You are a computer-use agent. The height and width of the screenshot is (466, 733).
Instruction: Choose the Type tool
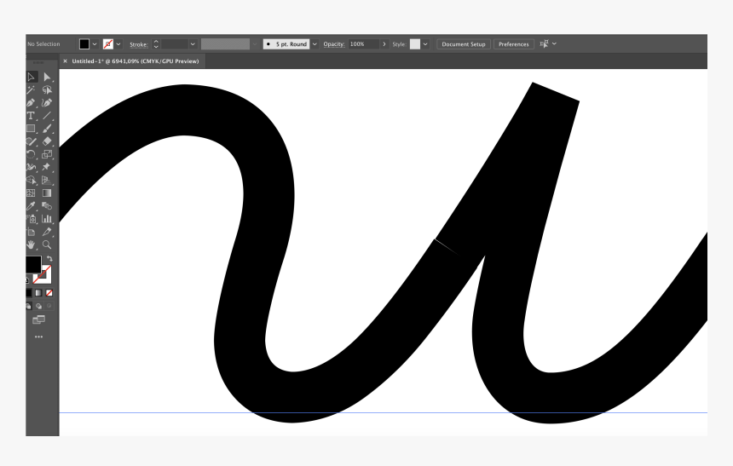pos(32,116)
